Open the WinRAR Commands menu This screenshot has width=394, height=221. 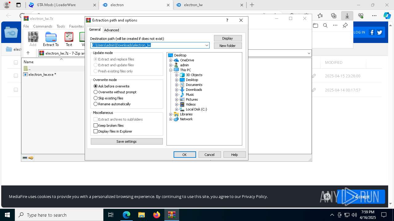point(43,26)
